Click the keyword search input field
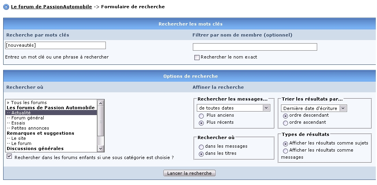 pos(55,45)
